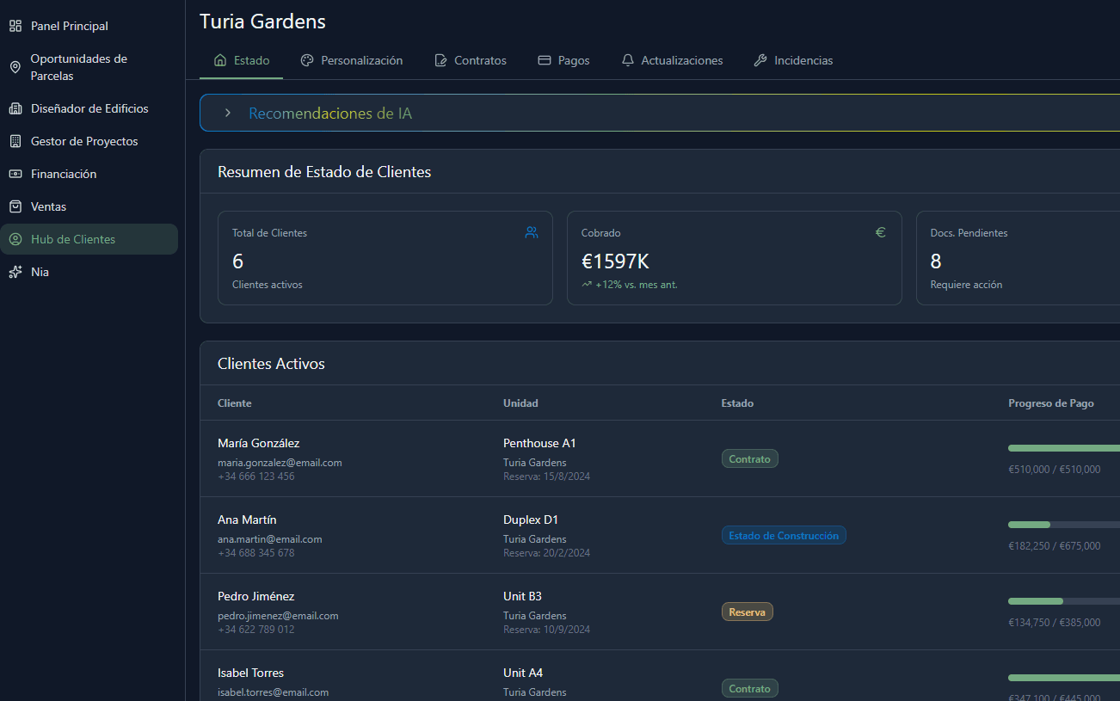The image size is (1120, 701).
Task: Click email pedro.jimenez@email.com
Action: [x=278, y=616]
